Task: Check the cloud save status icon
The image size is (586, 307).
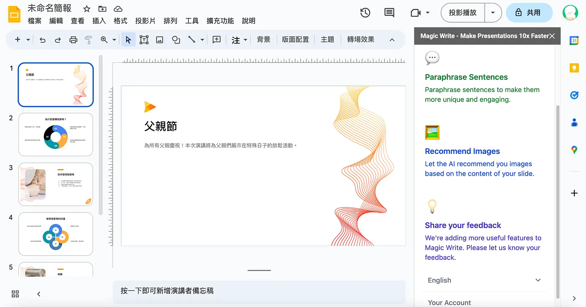Action: tap(118, 9)
